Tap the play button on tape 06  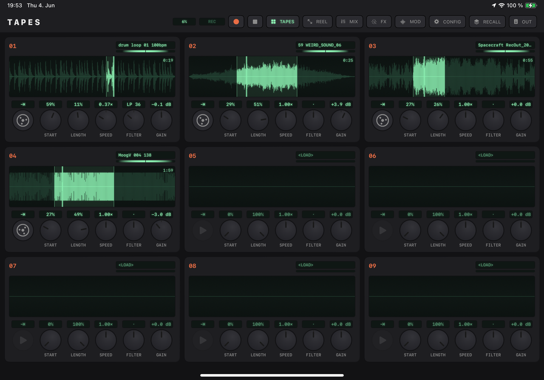tap(382, 231)
